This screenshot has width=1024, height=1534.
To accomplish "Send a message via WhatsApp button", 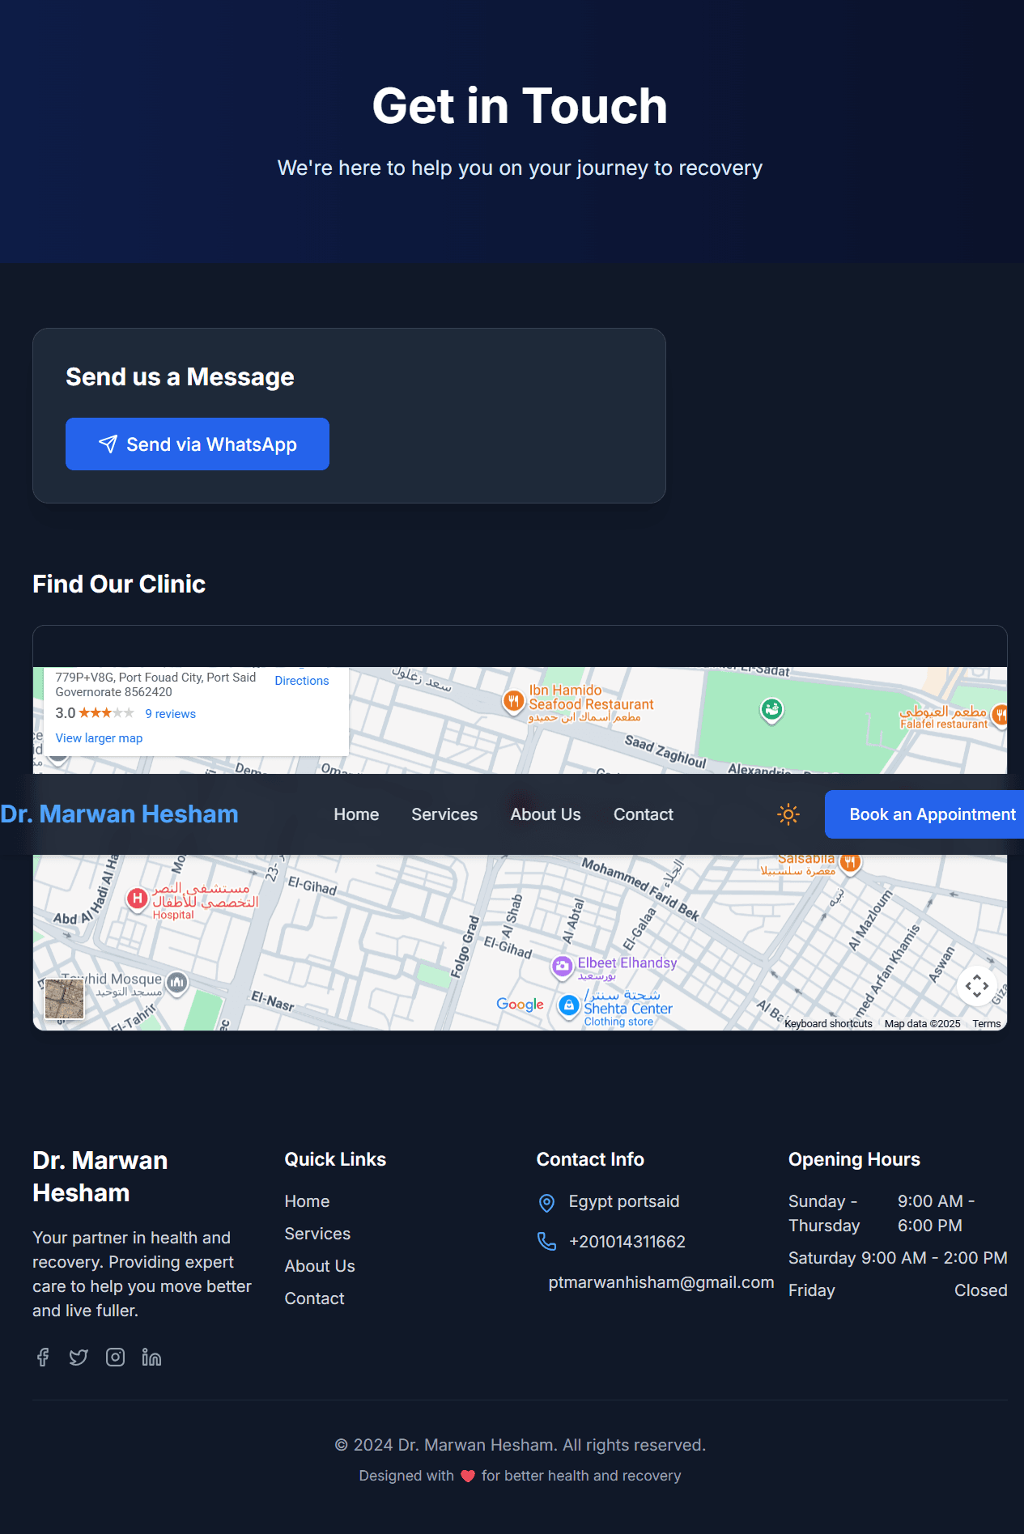I will 198,444.
